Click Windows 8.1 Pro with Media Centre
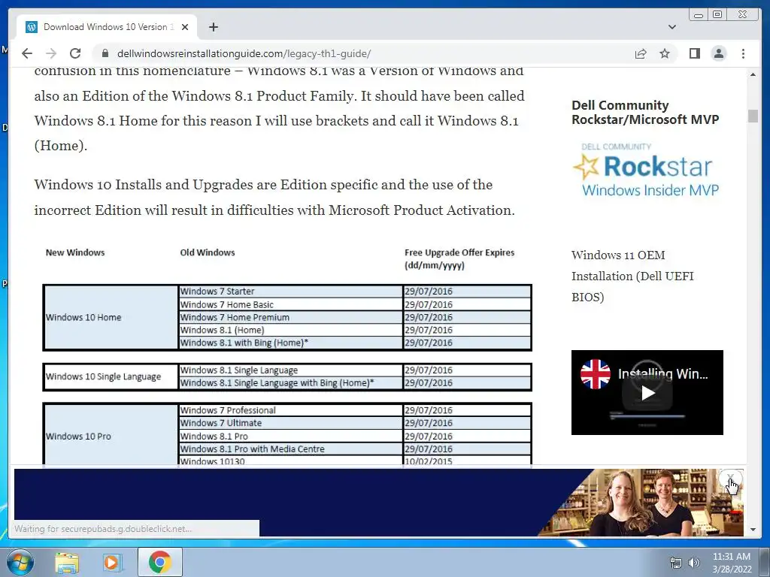 291,449
